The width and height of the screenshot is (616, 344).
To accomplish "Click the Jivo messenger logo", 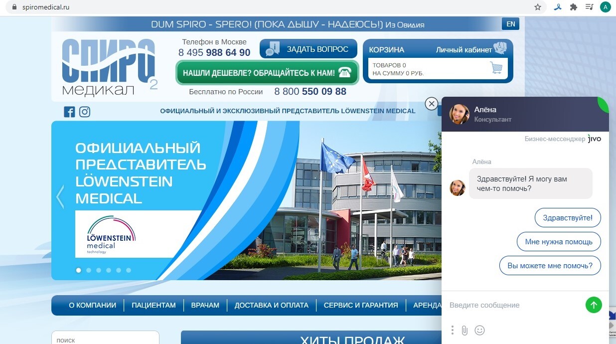I will [x=595, y=139].
